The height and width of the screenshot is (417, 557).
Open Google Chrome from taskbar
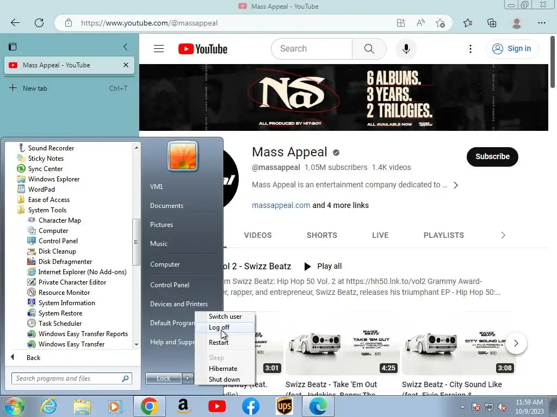(x=150, y=406)
